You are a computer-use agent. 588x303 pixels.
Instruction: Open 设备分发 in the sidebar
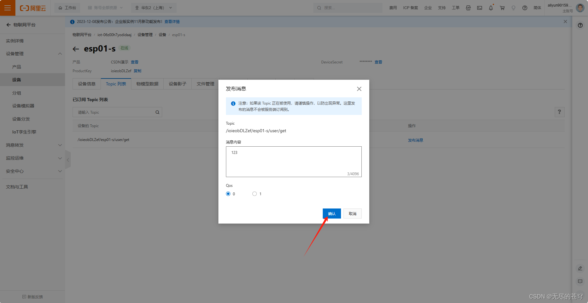[x=21, y=119]
